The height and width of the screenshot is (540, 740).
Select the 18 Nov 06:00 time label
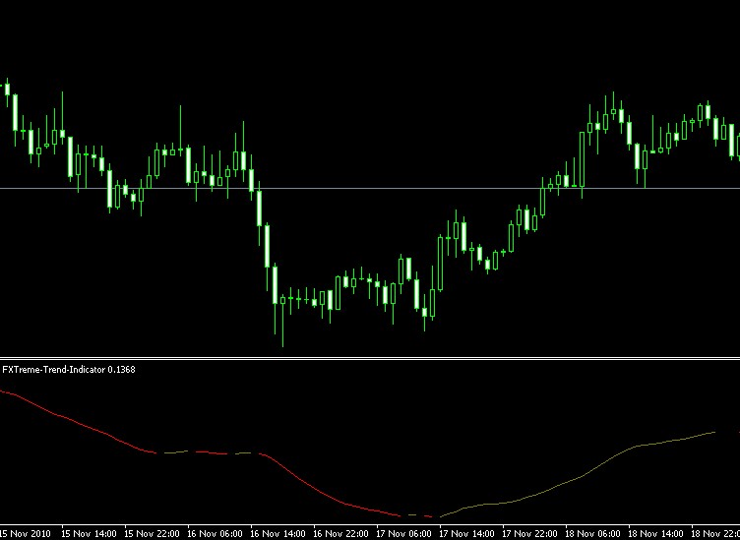pos(592,534)
